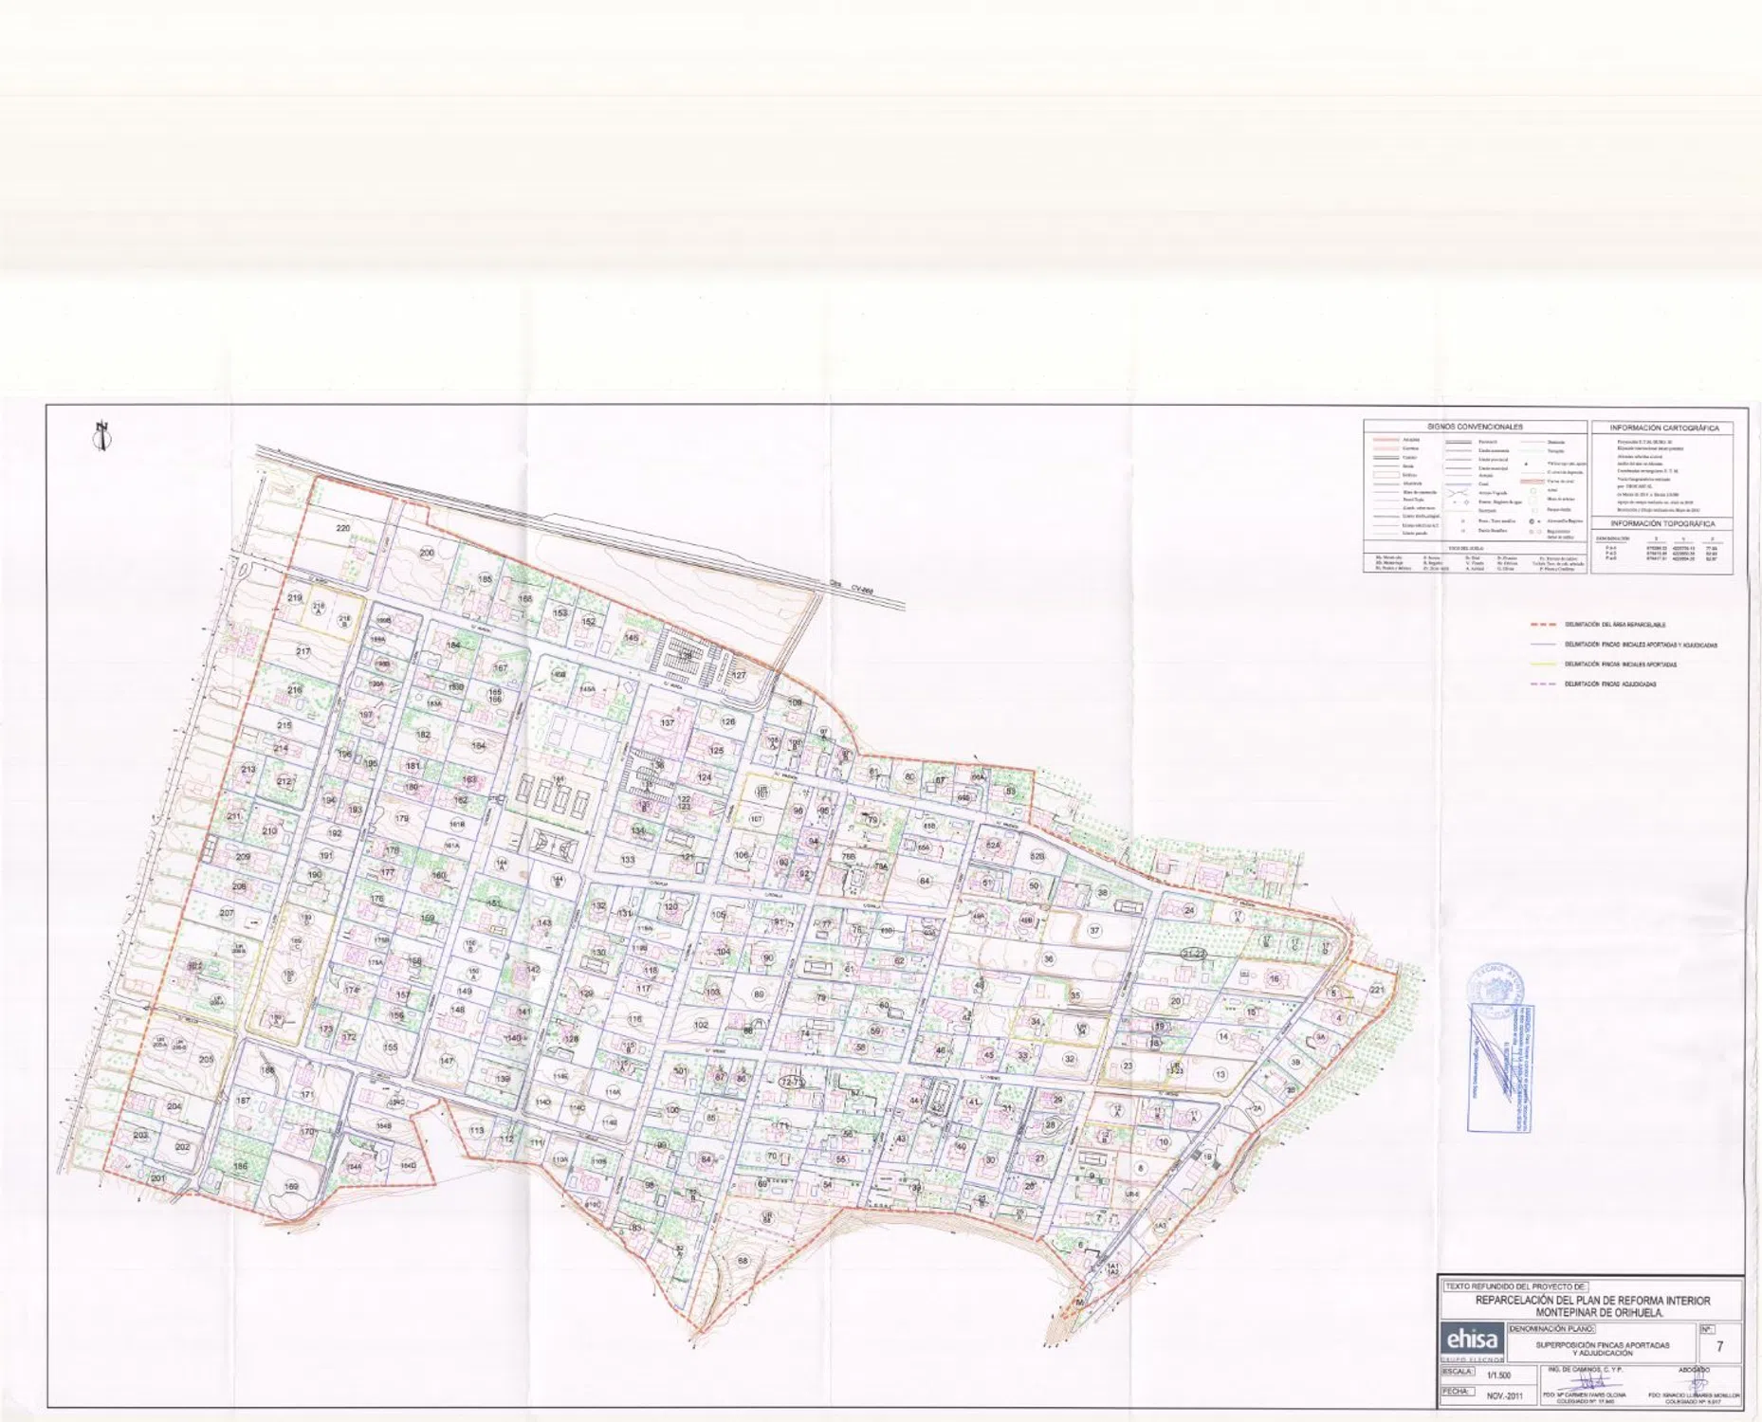Screen dimensions: 1762x1422
Task: Click the north arrow compass symbol
Action: [100, 434]
